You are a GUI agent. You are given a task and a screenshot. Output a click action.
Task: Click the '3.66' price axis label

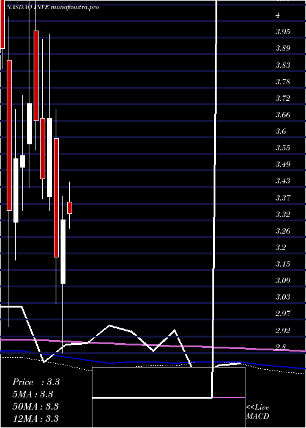(x=283, y=115)
